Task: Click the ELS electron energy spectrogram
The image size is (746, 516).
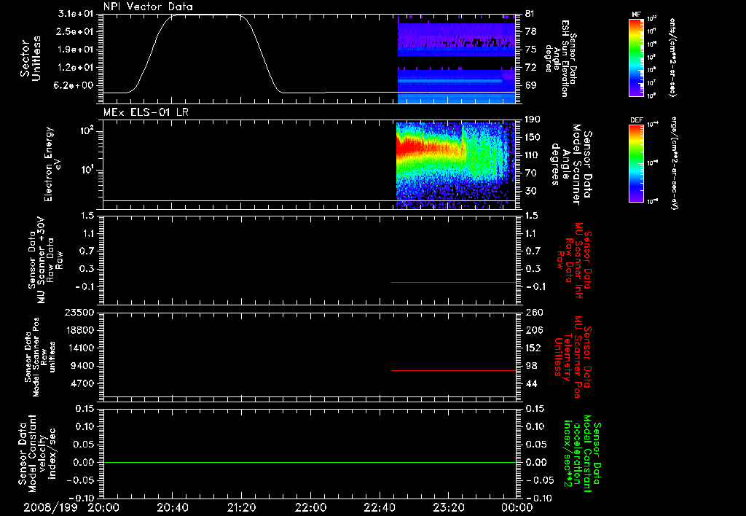Action: pos(456,165)
